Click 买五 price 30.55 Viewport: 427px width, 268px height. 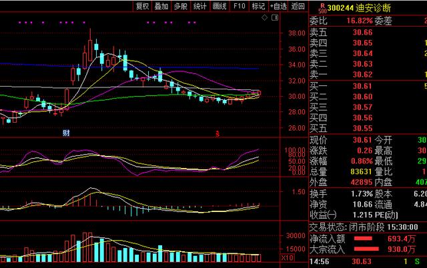point(362,129)
